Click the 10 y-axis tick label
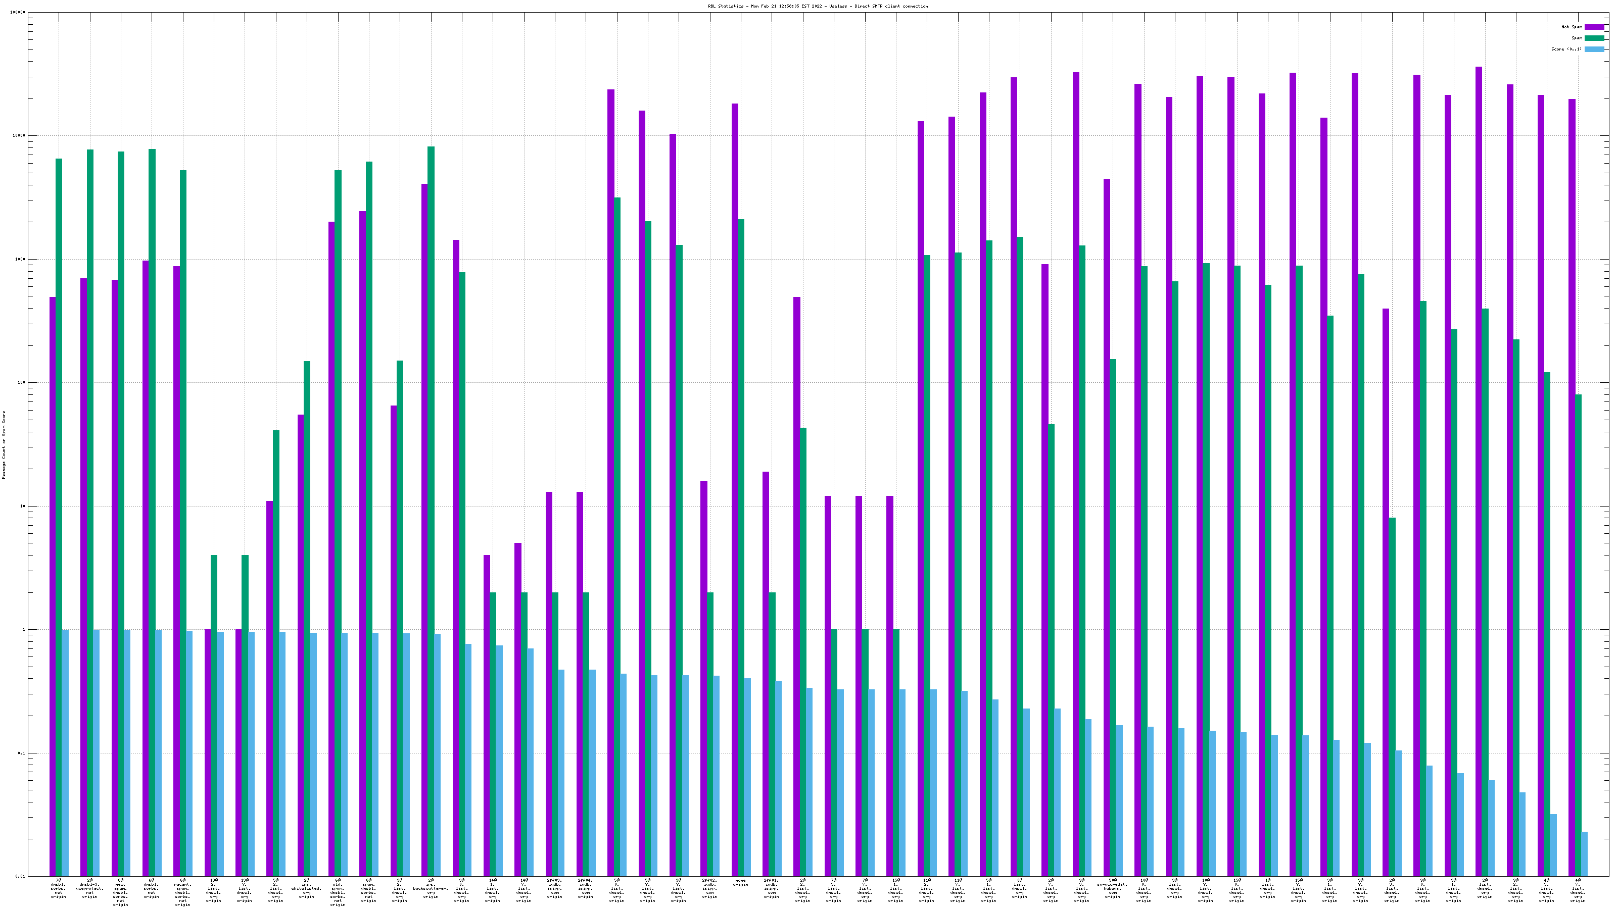 point(23,506)
